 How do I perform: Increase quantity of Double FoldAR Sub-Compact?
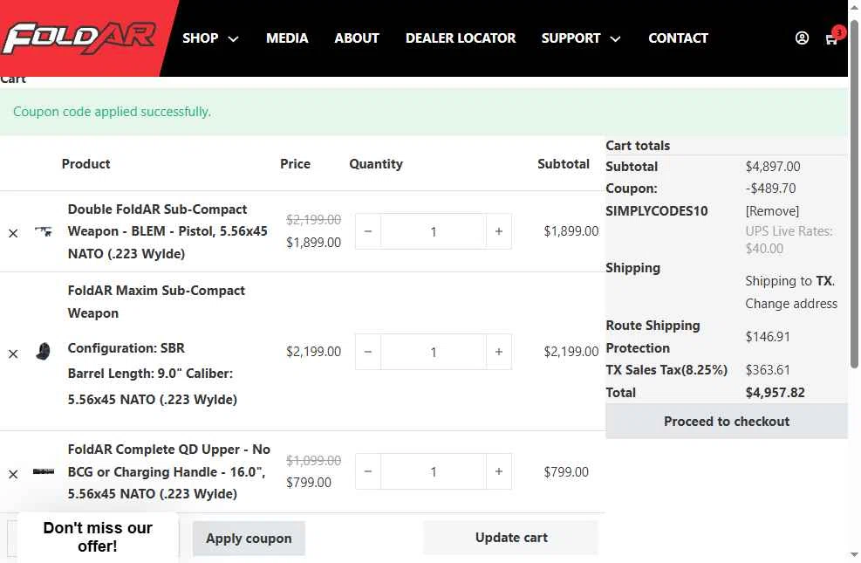click(x=499, y=231)
